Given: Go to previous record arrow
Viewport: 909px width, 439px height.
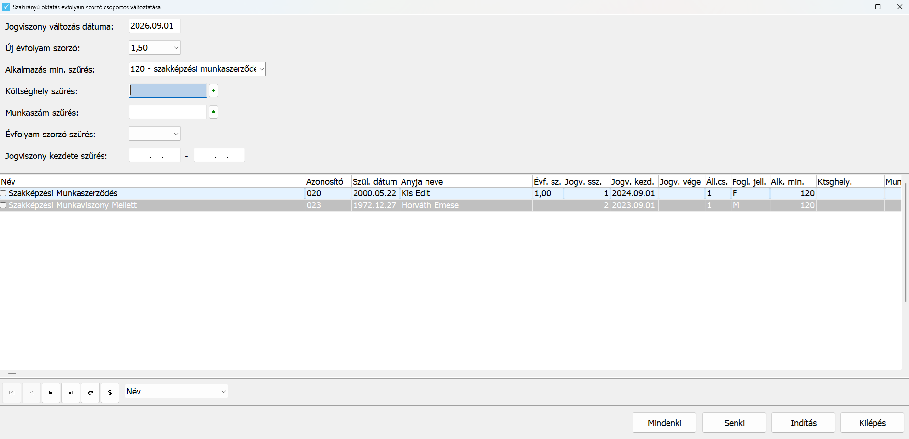Looking at the screenshot, I should click(x=31, y=393).
